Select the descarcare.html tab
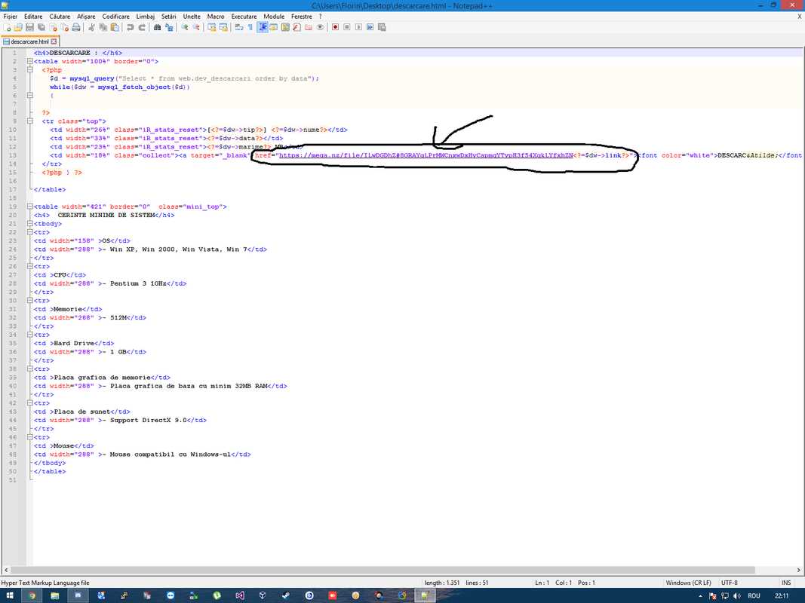The width and height of the screenshot is (805, 603). coord(29,41)
